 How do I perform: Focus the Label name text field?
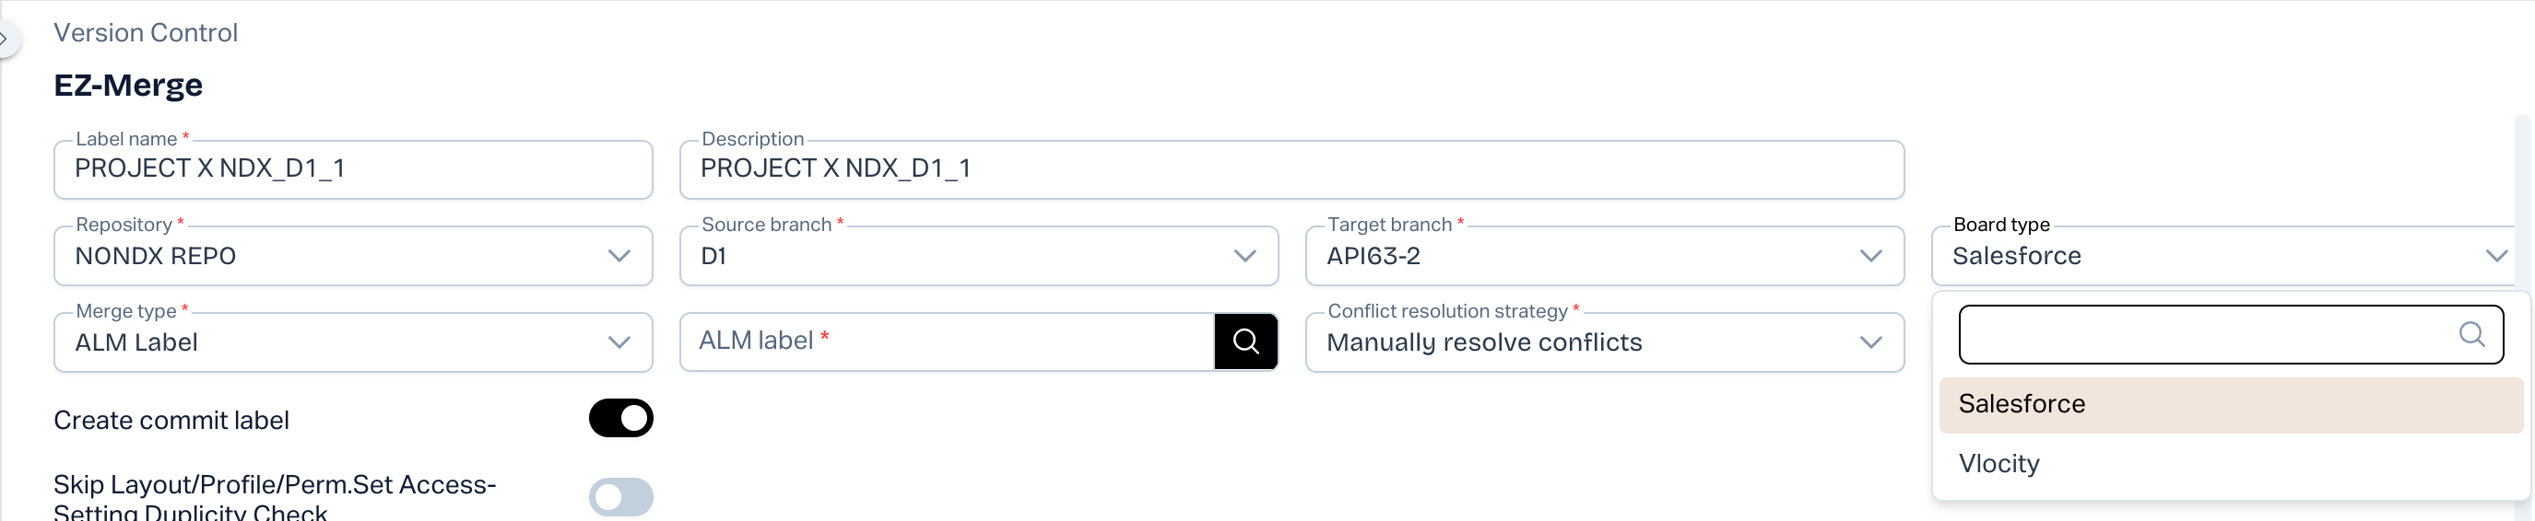(352, 169)
